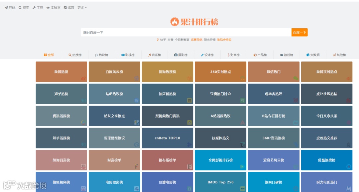Viewport: 359px width, 192px height.
Task: Open the 今日文章头条 card
Action: pos(327,116)
